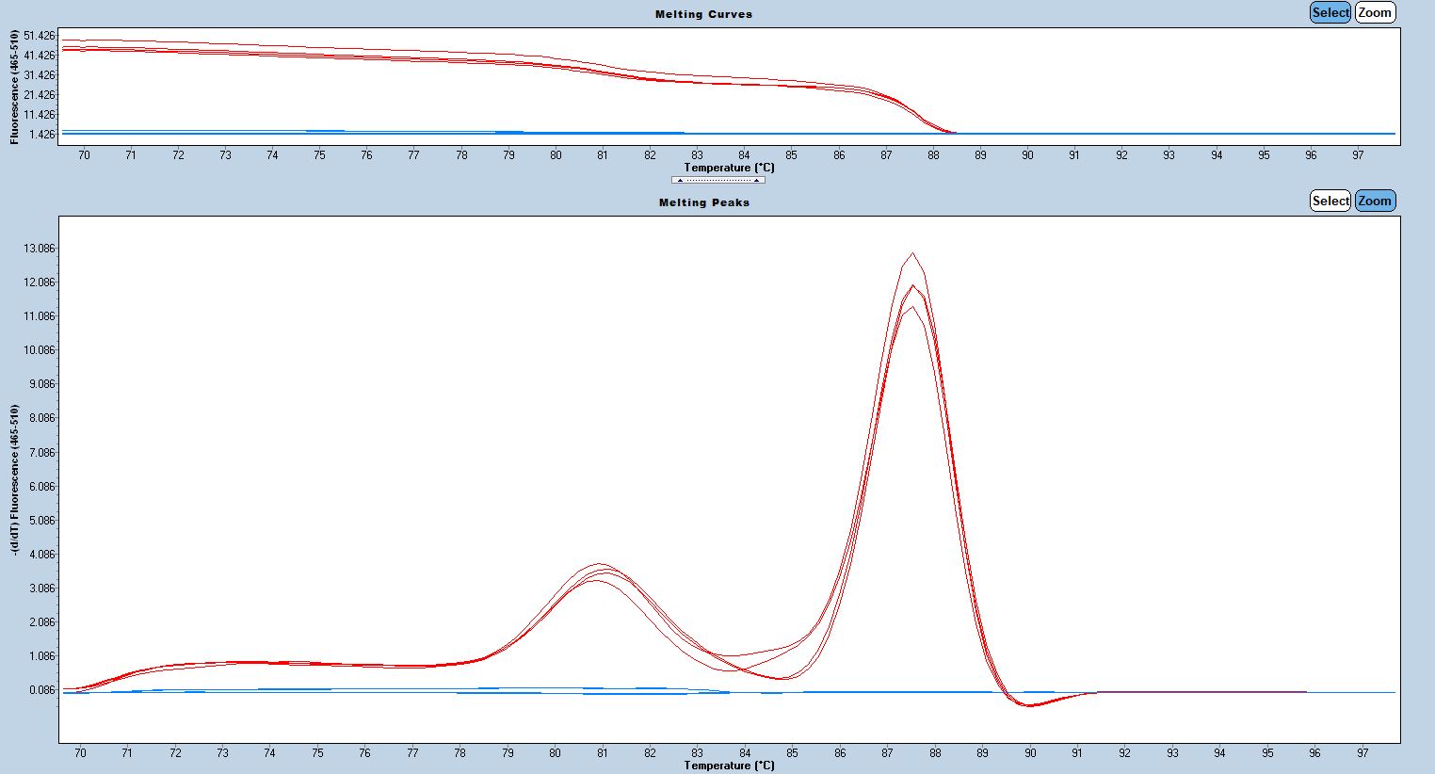The width and height of the screenshot is (1435, 774).
Task: Click the vertical -(d/dT) Fluorescence axis label
Action: 15,480
